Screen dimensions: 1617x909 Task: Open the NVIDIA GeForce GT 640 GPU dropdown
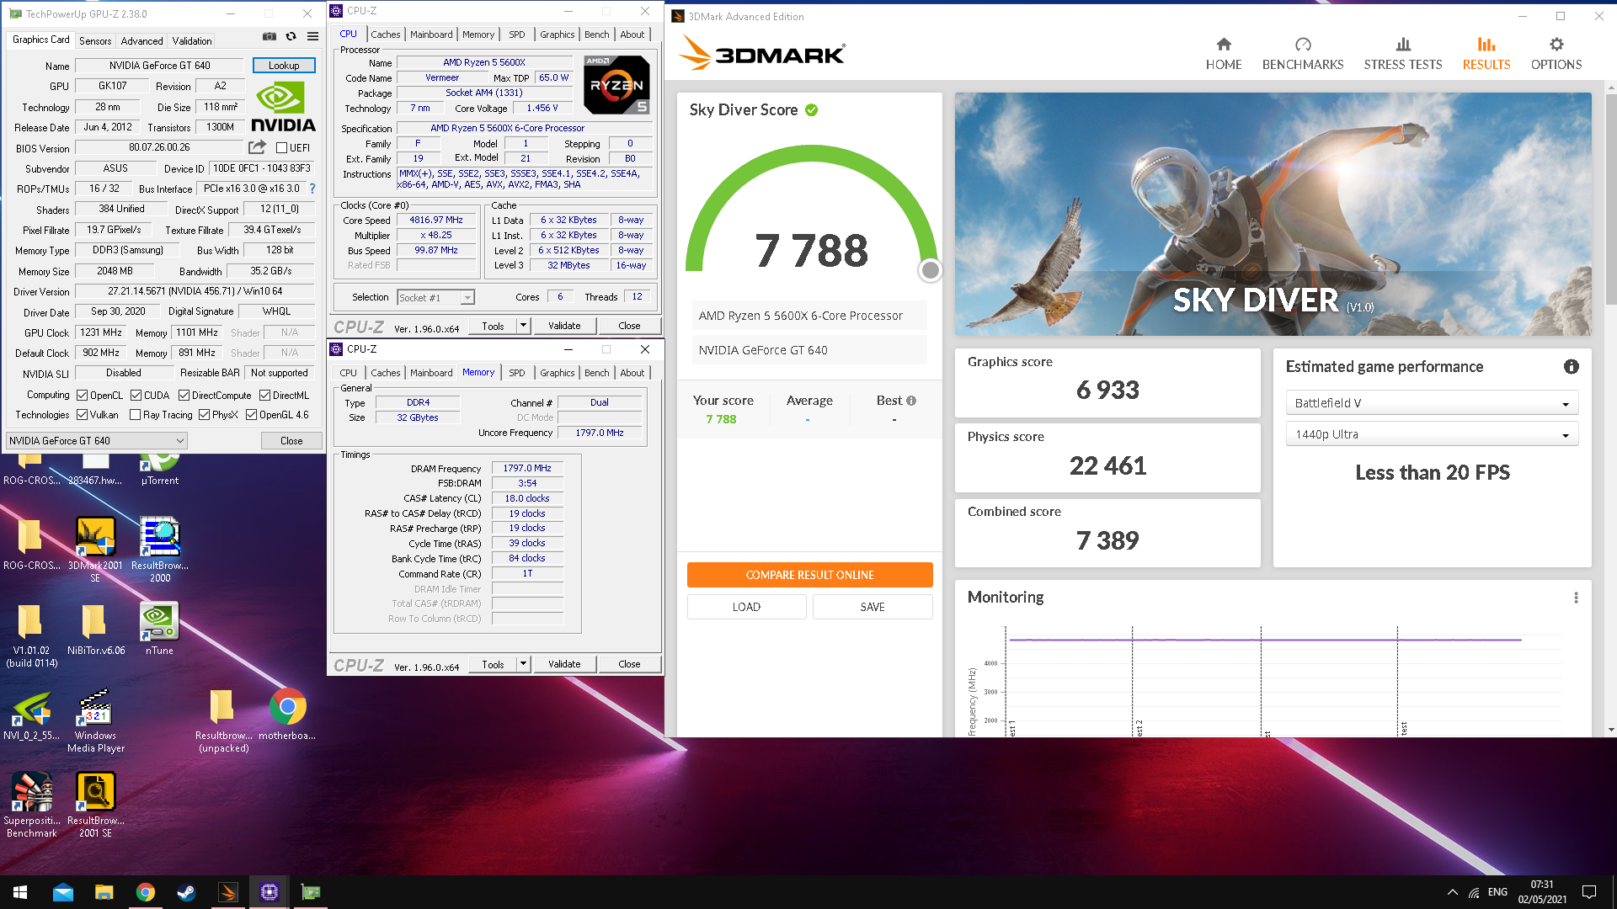click(x=97, y=441)
